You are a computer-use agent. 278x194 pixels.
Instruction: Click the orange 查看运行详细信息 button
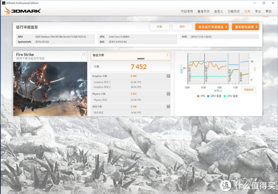coord(212,27)
